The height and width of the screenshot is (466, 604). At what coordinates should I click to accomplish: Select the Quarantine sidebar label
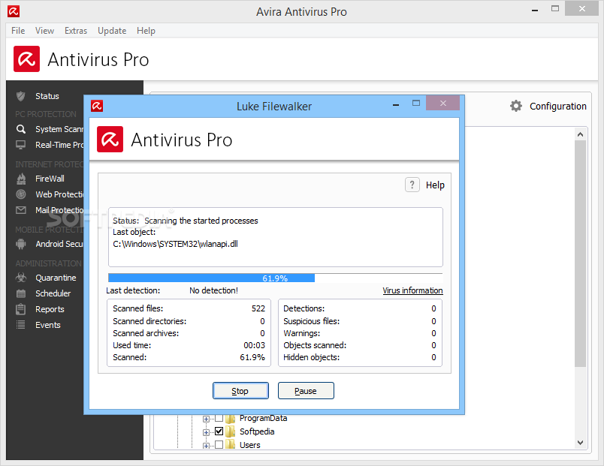56,278
